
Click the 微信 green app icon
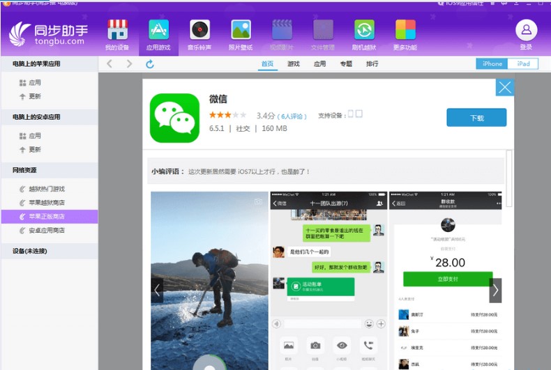(174, 118)
